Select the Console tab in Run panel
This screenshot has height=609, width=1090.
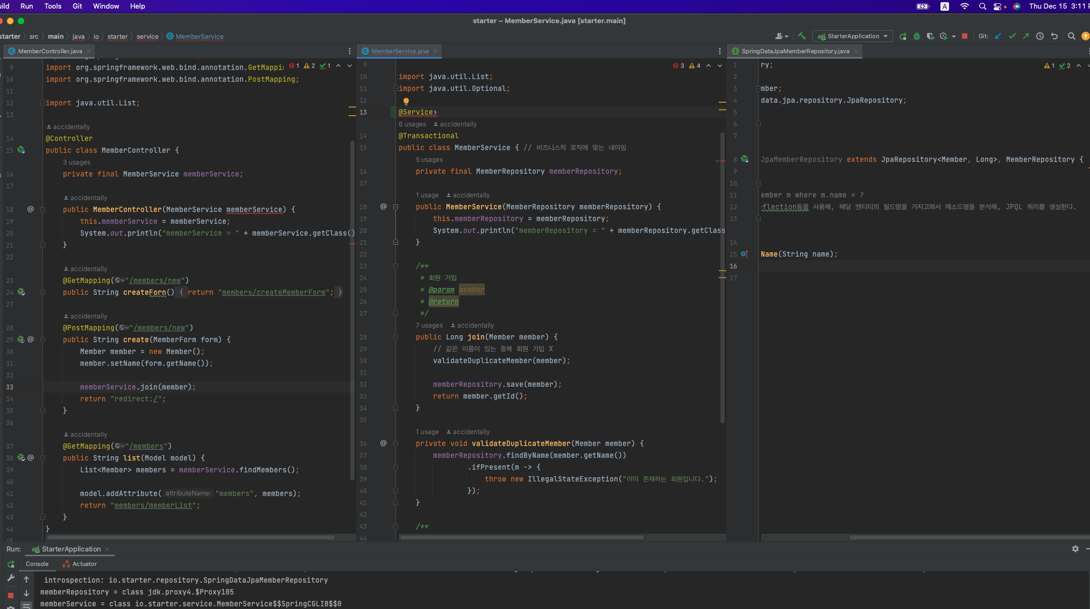pos(37,564)
